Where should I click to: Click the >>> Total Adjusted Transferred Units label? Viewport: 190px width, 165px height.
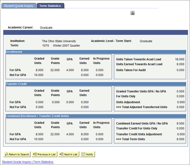[142, 107]
